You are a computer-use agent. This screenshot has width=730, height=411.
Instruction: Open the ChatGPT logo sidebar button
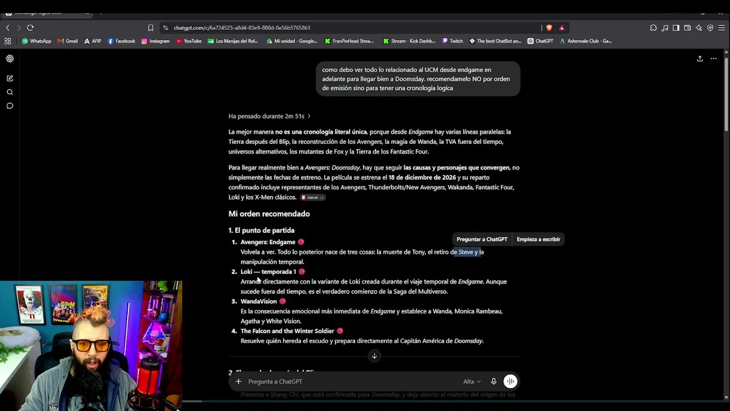[10, 59]
